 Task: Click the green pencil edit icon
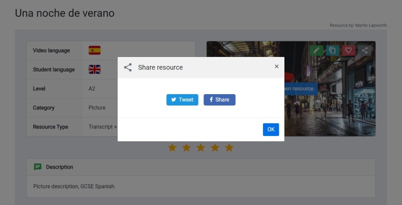(x=316, y=51)
